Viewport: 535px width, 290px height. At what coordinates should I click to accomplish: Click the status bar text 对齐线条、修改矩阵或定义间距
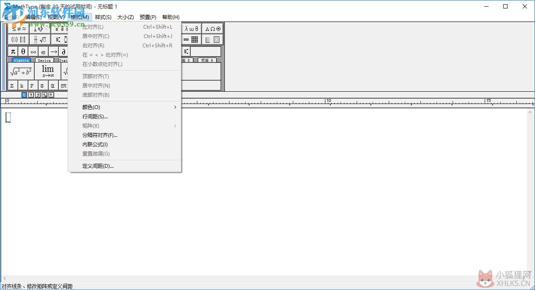[37, 286]
